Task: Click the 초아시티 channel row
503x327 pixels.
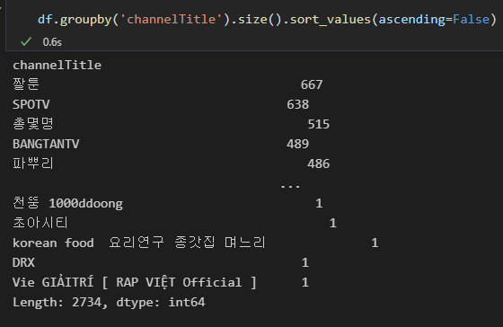Action: tap(174, 223)
